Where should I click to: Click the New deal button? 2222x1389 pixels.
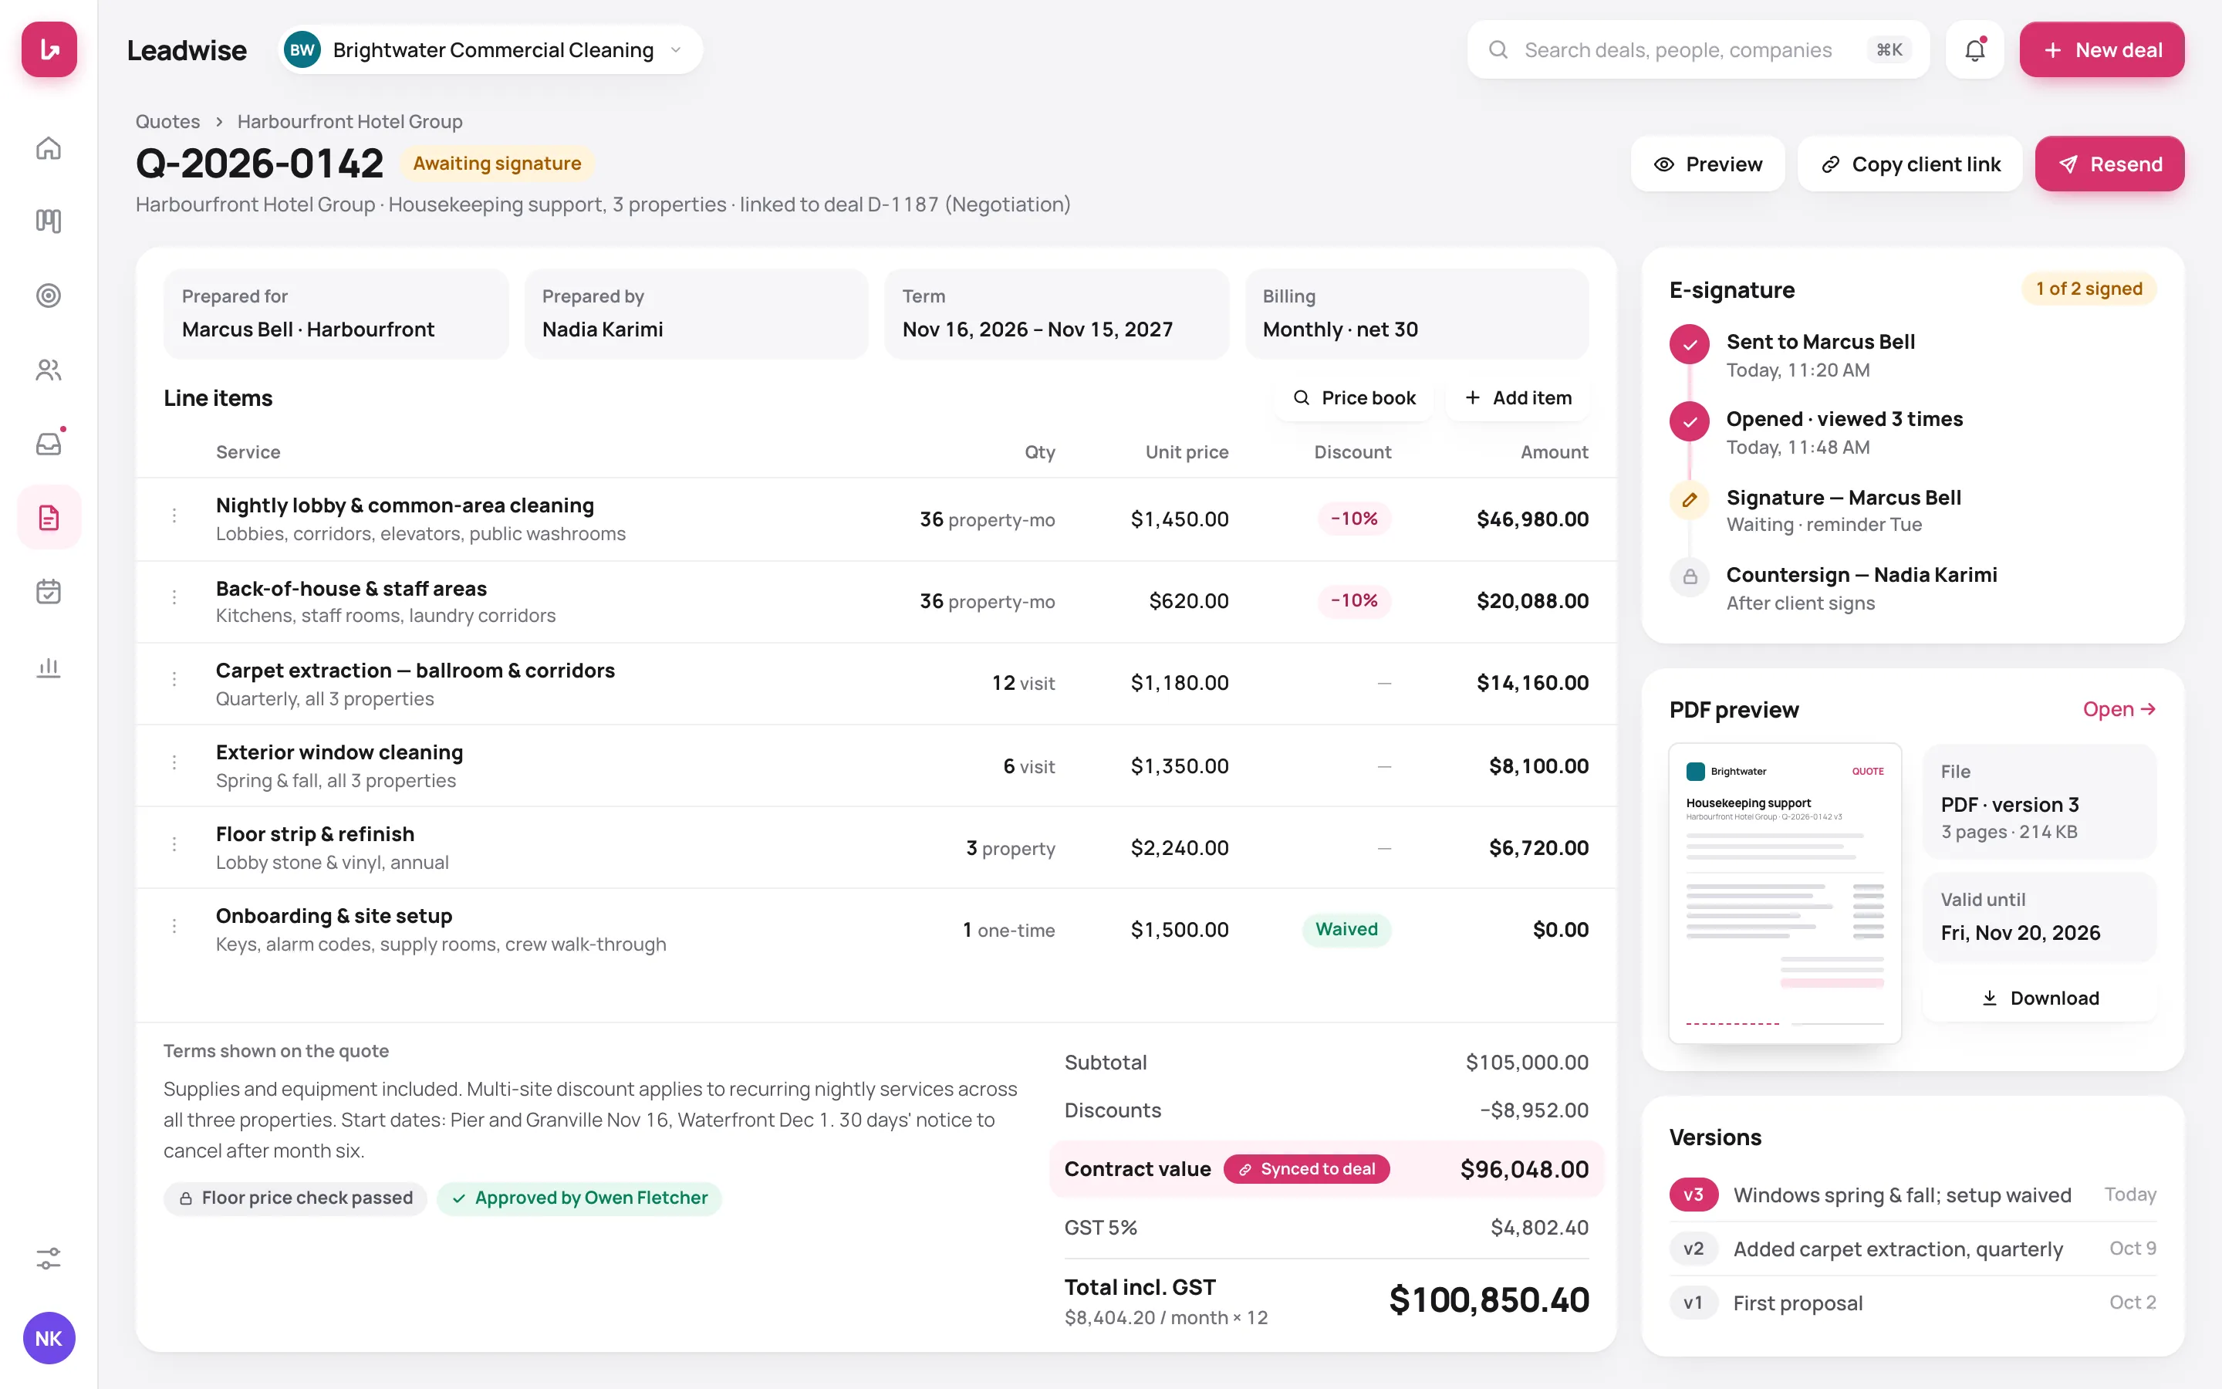coord(2101,49)
